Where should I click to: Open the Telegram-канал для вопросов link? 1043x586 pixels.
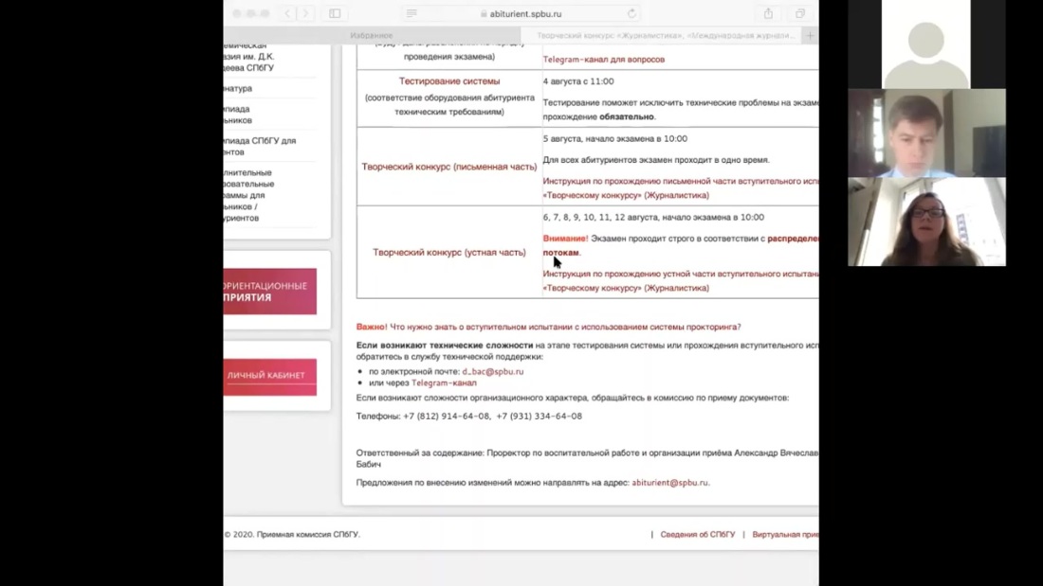[603, 59]
